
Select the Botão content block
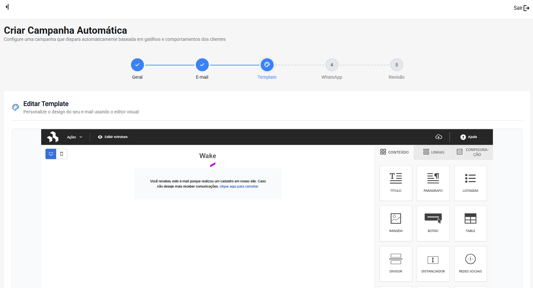pyautogui.click(x=433, y=223)
